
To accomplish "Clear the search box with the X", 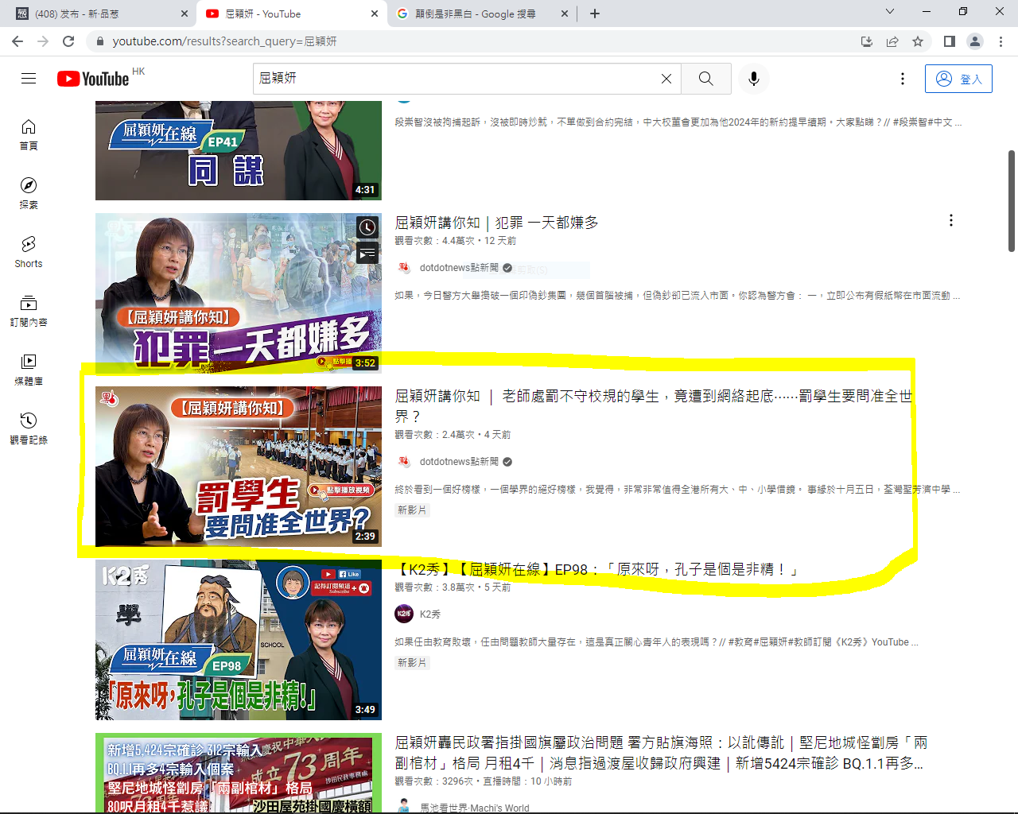I will pyautogui.click(x=666, y=79).
